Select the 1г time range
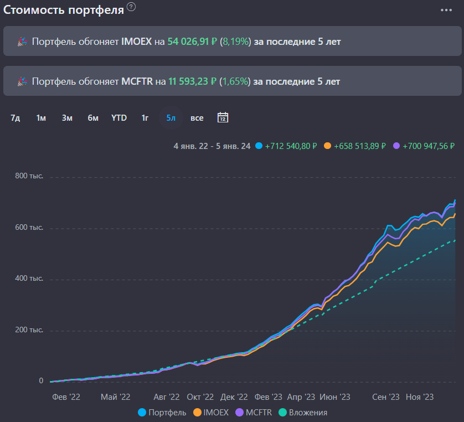 click(x=145, y=118)
